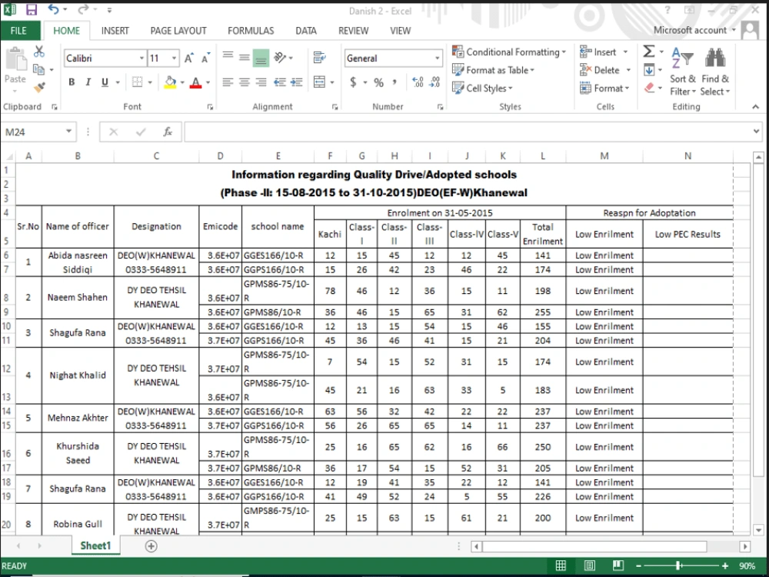The width and height of the screenshot is (769, 577).
Task: Click the zoom slider handle
Action: (x=679, y=565)
